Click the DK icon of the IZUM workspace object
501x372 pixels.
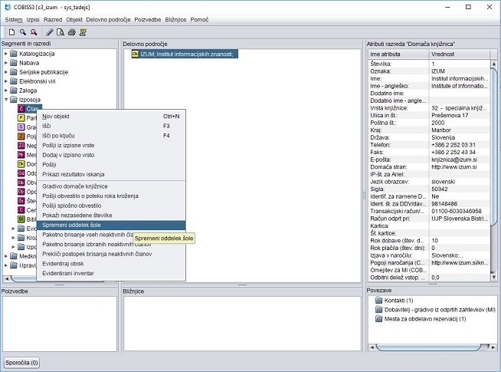coord(136,54)
